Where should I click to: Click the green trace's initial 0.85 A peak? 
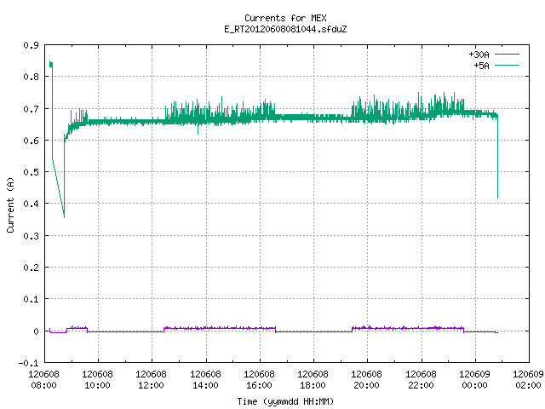51,64
